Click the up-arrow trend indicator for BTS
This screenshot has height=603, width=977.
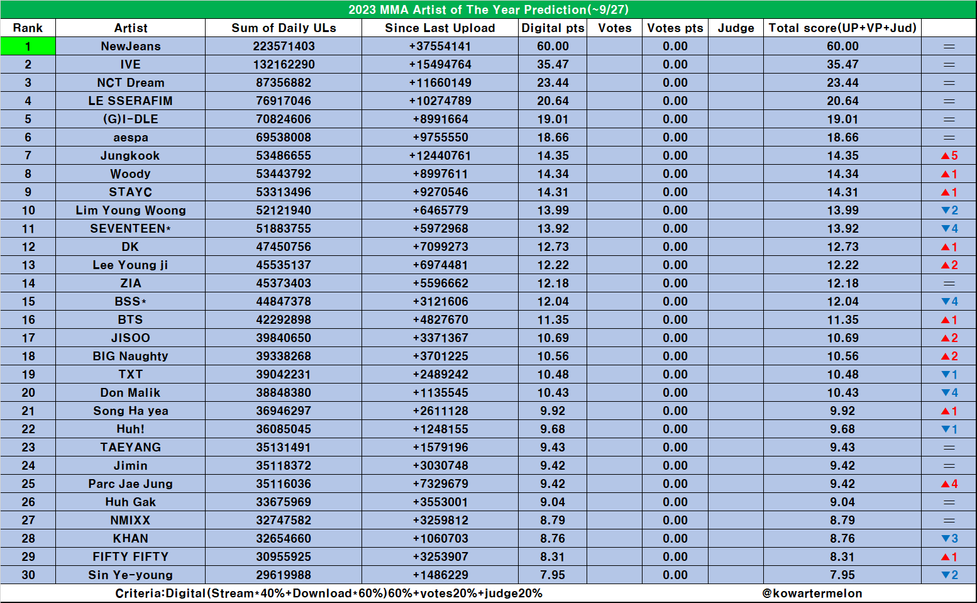[x=949, y=319]
